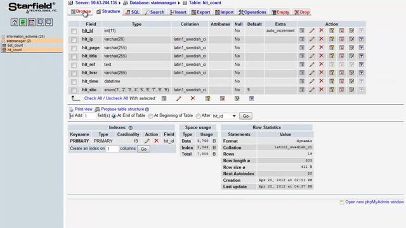406x228 pixels.
Task: Check the hit_id row checkbox
Action: tap(74, 31)
